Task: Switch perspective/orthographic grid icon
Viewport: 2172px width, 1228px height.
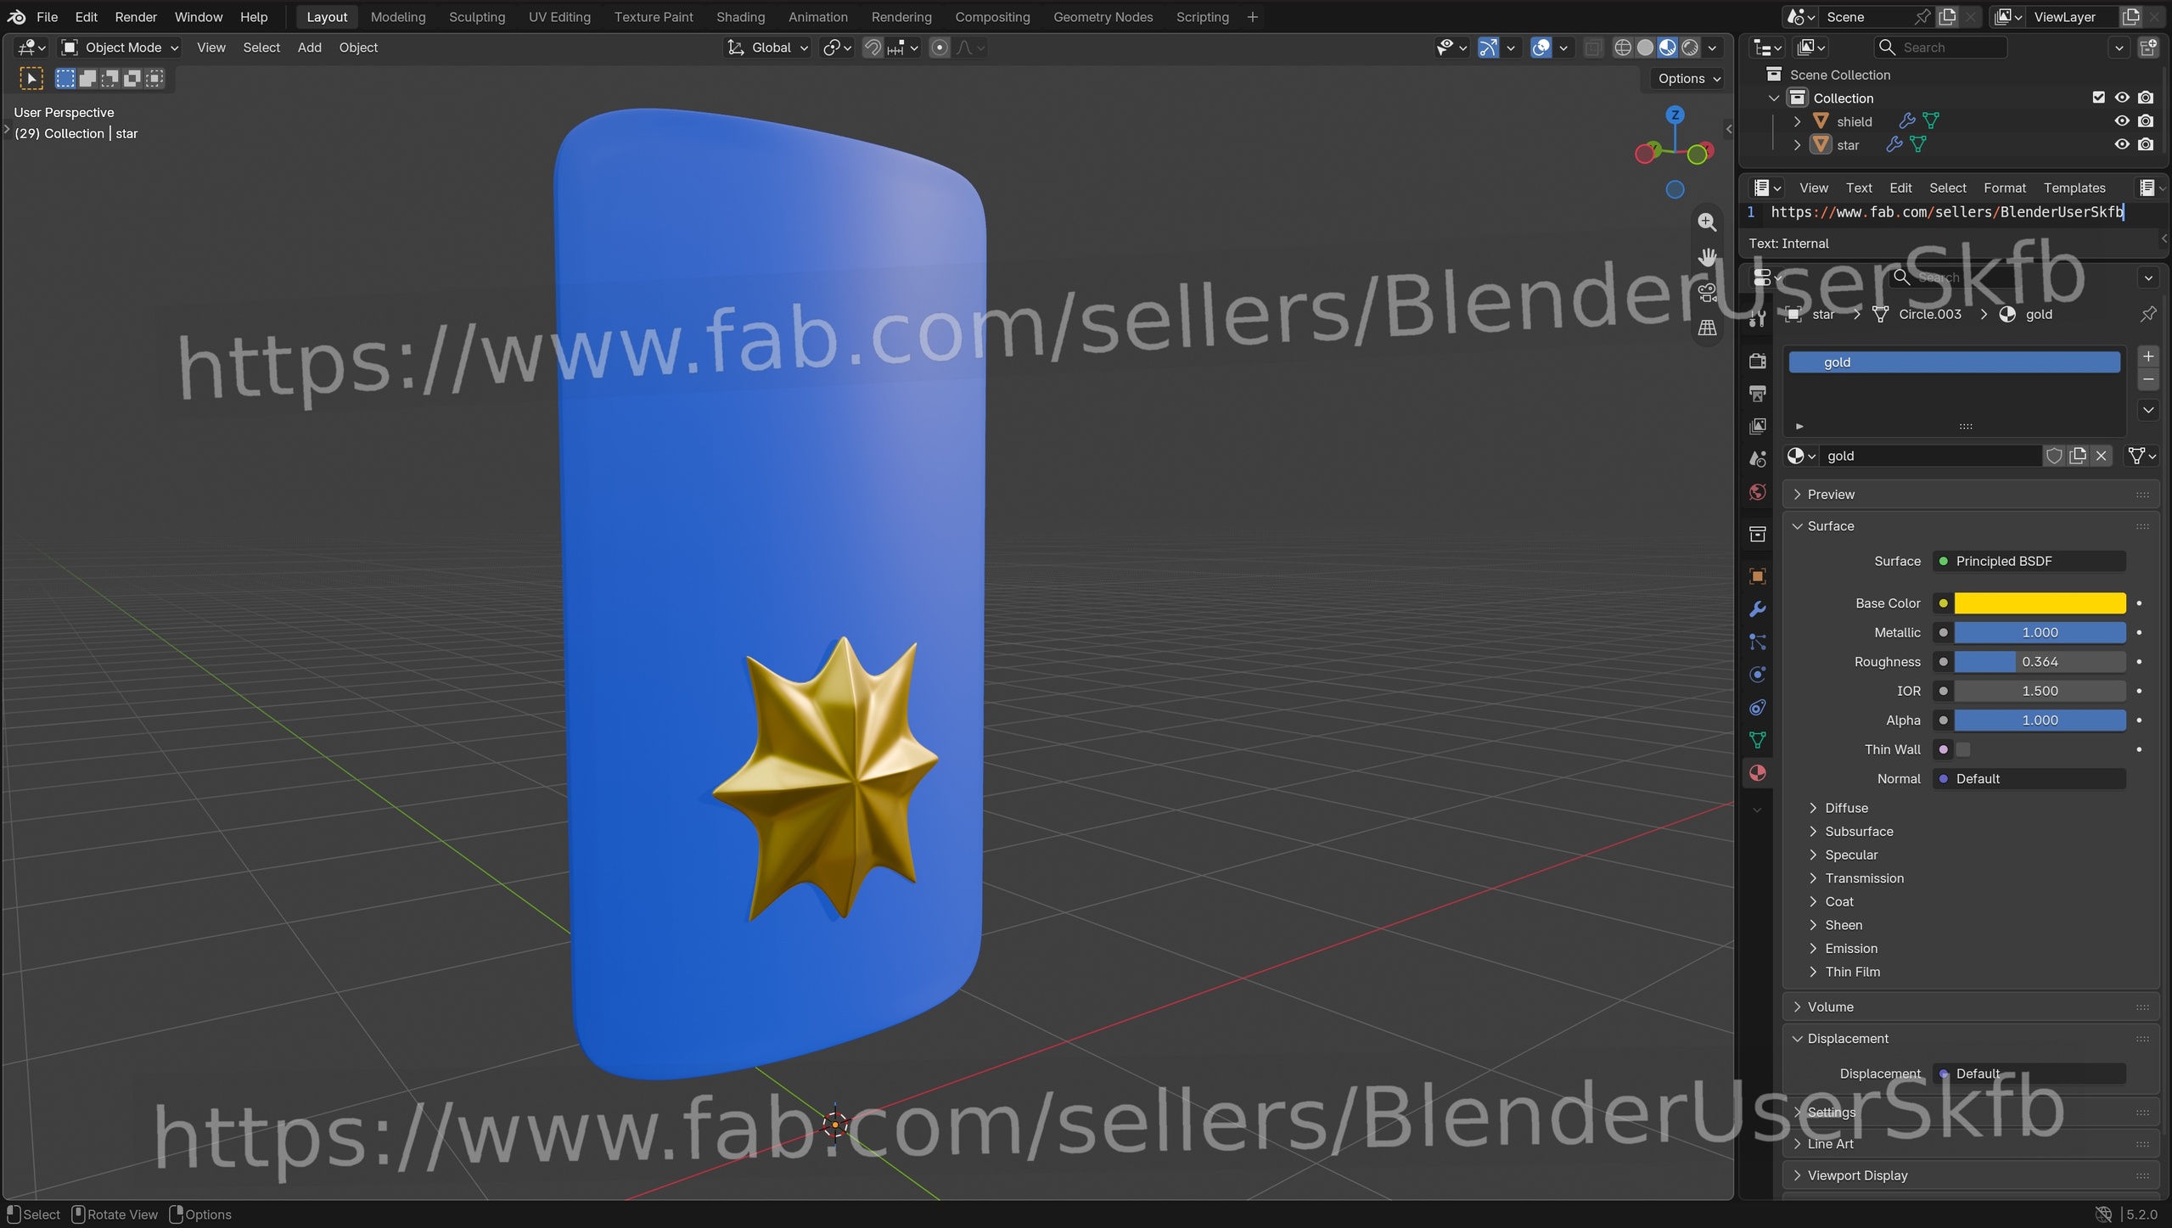Action: tap(1707, 328)
